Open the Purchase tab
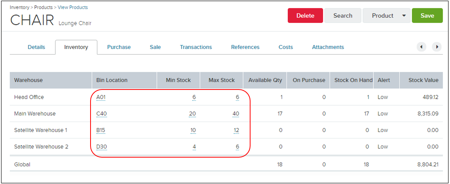Image resolution: width=450 pixels, height=184 pixels. click(119, 47)
